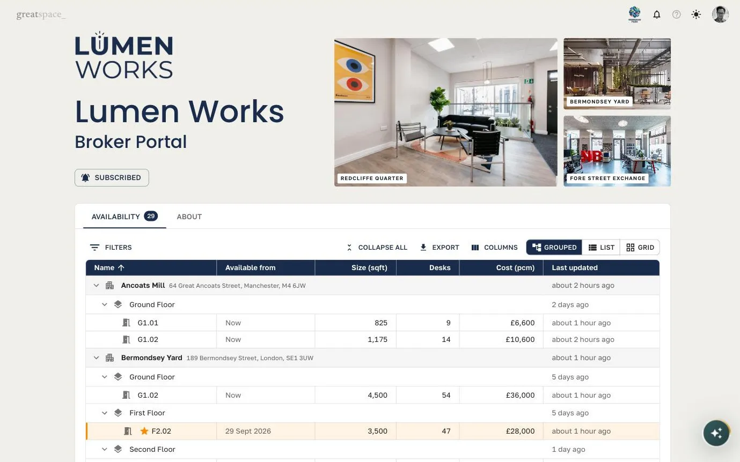Viewport: 740px width, 462px height.
Task: Sort by Cost (pcm) column
Action: pyautogui.click(x=502, y=267)
